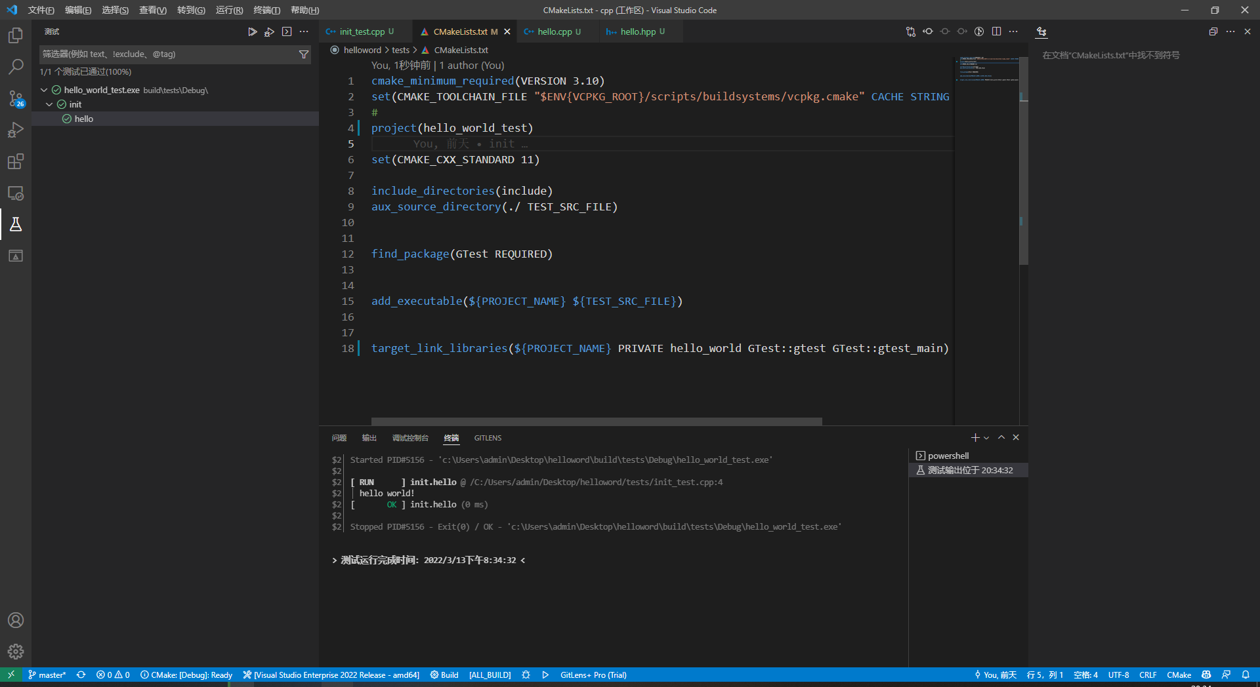Open the Edit (编辑) menu
1260x687 pixels.
click(78, 10)
